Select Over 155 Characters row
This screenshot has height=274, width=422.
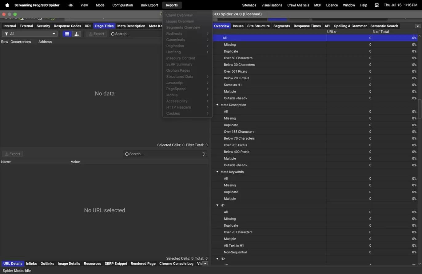pyautogui.click(x=315, y=132)
